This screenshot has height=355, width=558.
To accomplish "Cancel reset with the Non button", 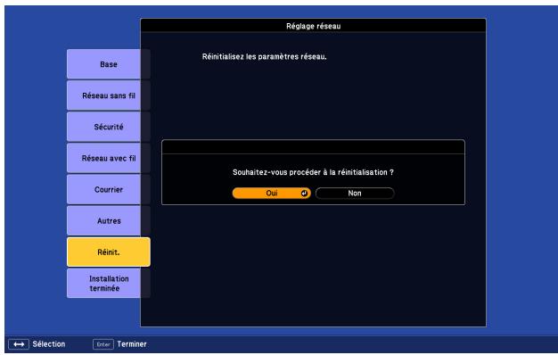I will click(x=355, y=193).
